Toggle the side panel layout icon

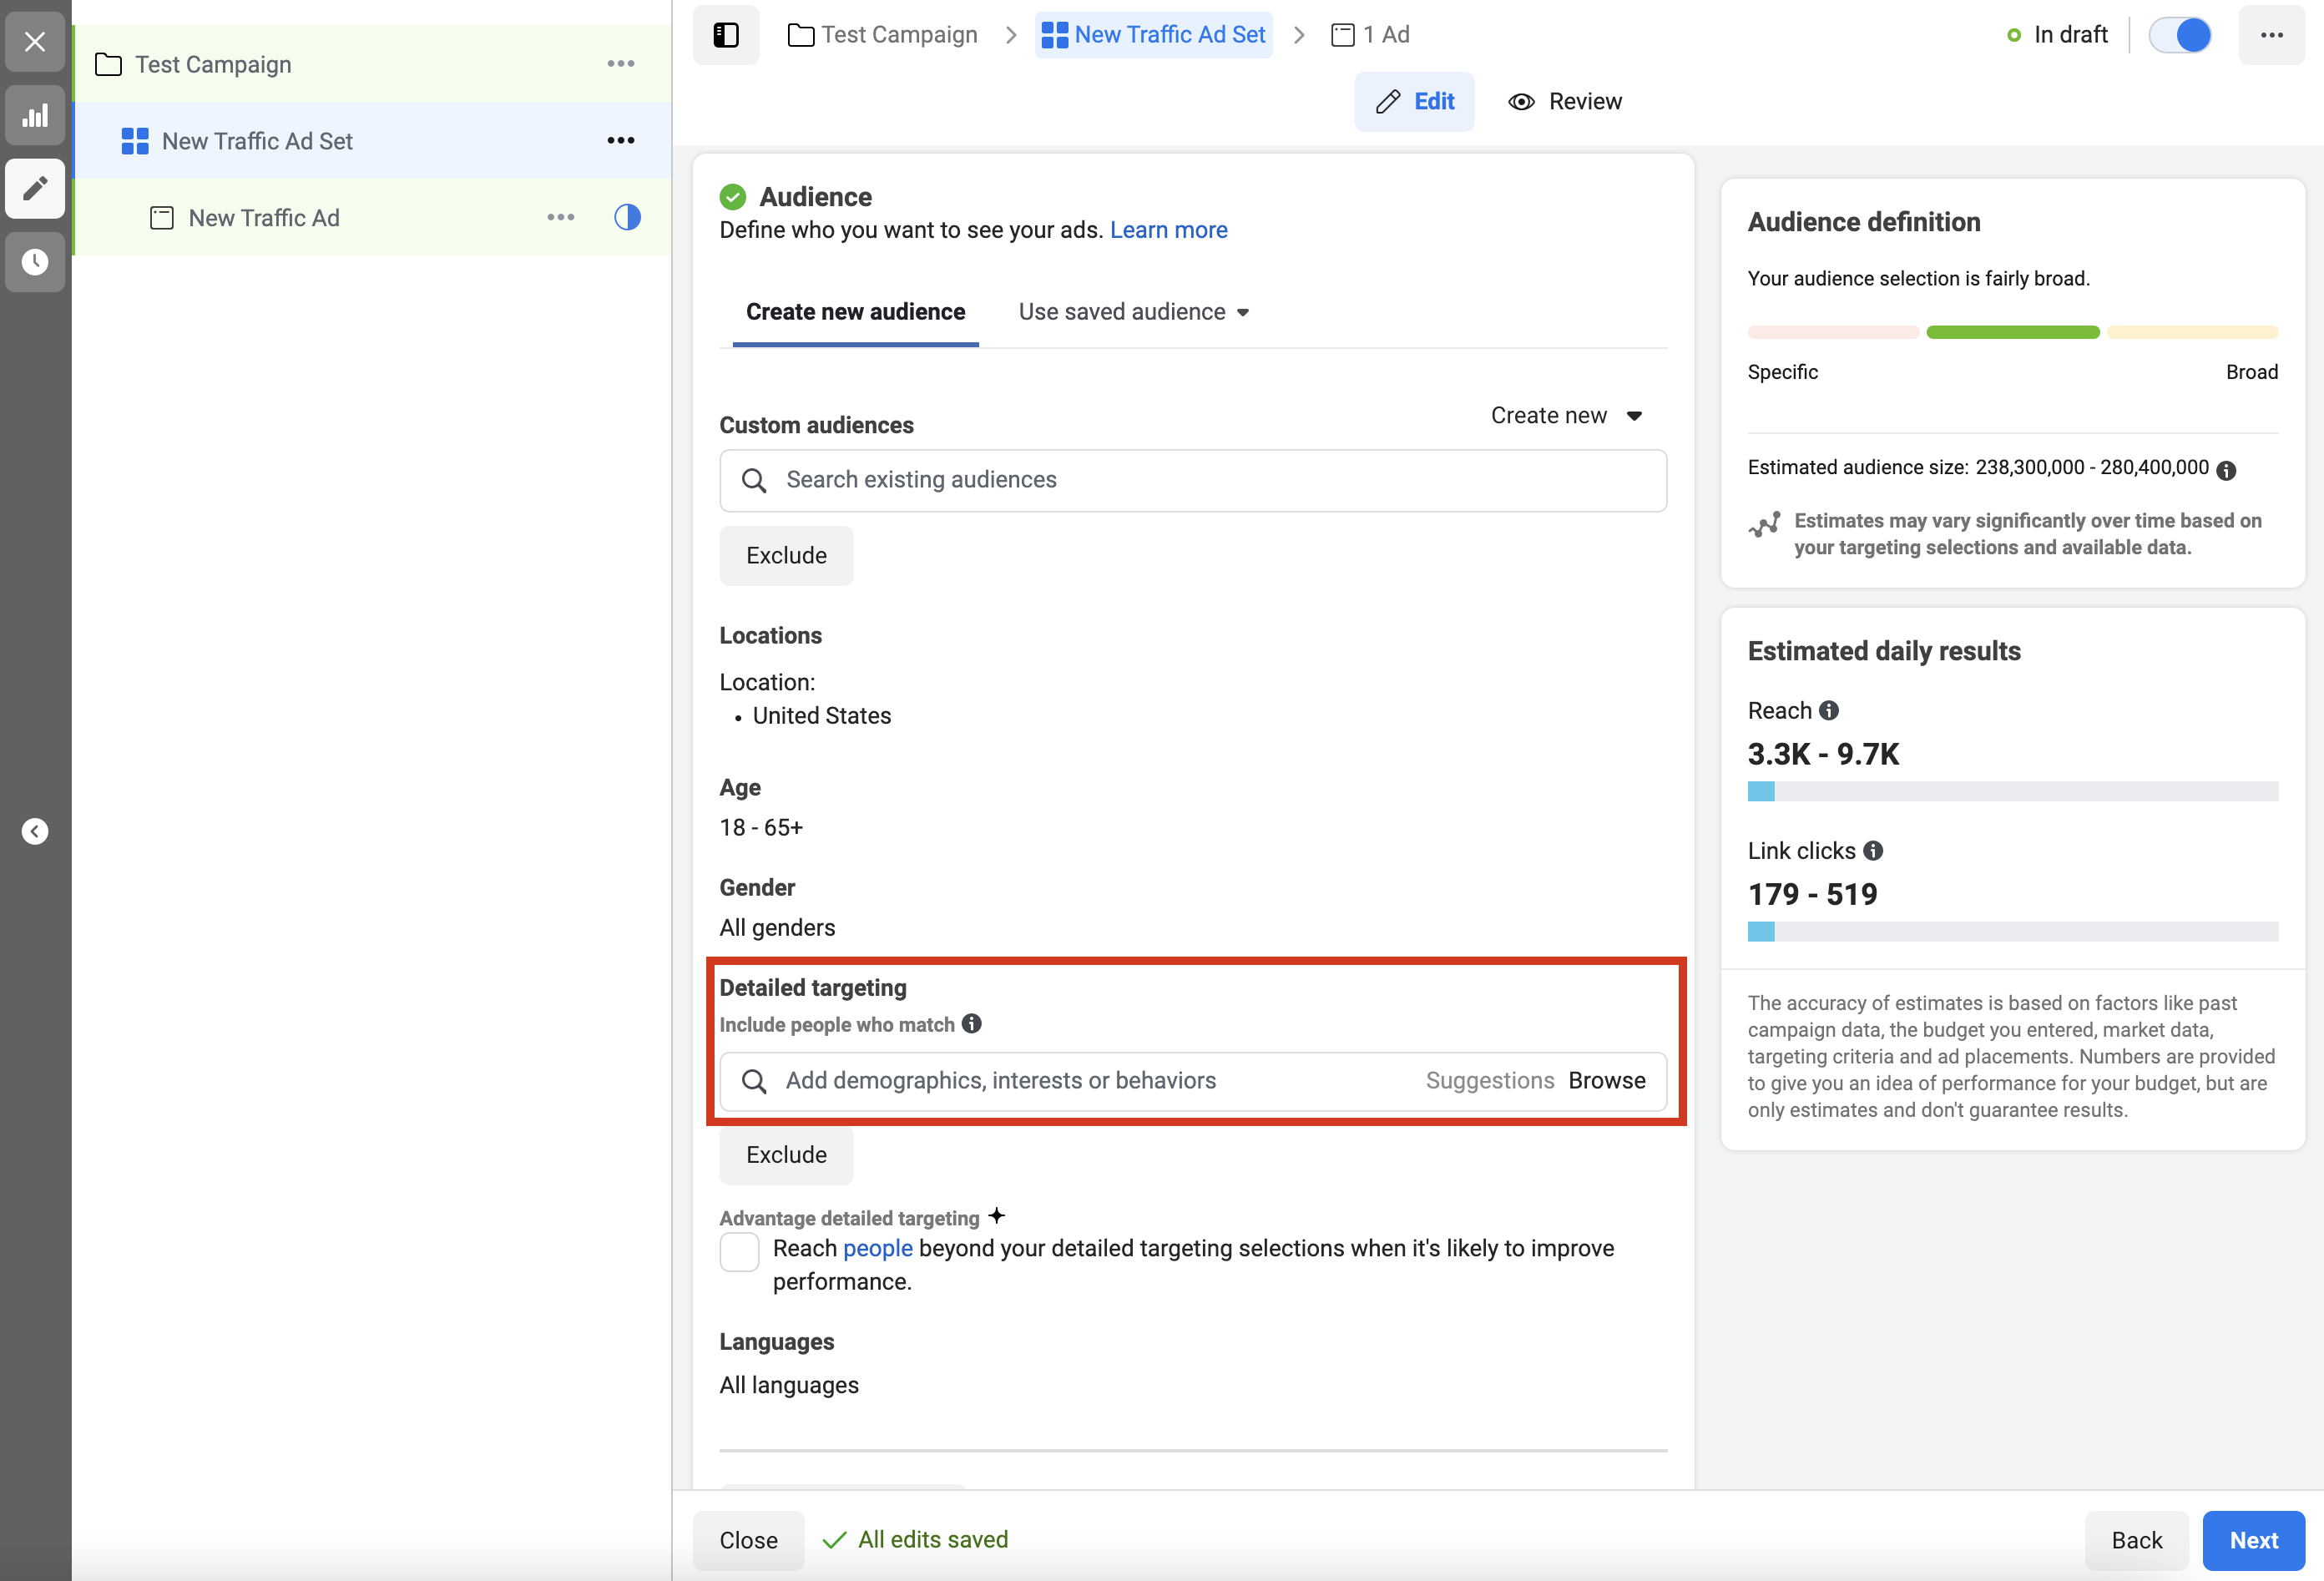[726, 35]
